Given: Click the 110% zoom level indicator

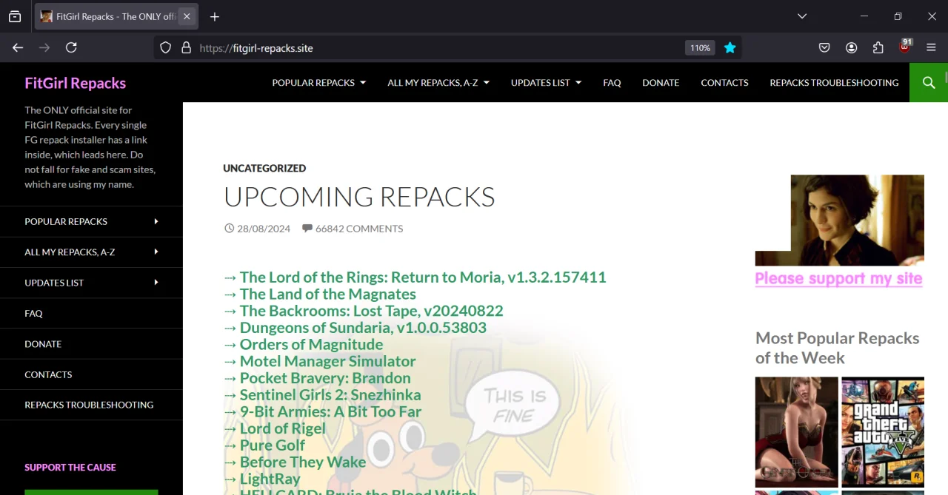Looking at the screenshot, I should pyautogui.click(x=700, y=47).
